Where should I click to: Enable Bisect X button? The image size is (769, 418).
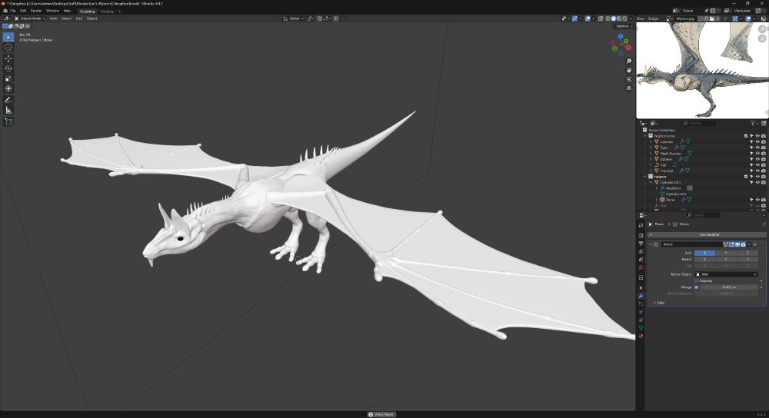pyautogui.click(x=704, y=259)
